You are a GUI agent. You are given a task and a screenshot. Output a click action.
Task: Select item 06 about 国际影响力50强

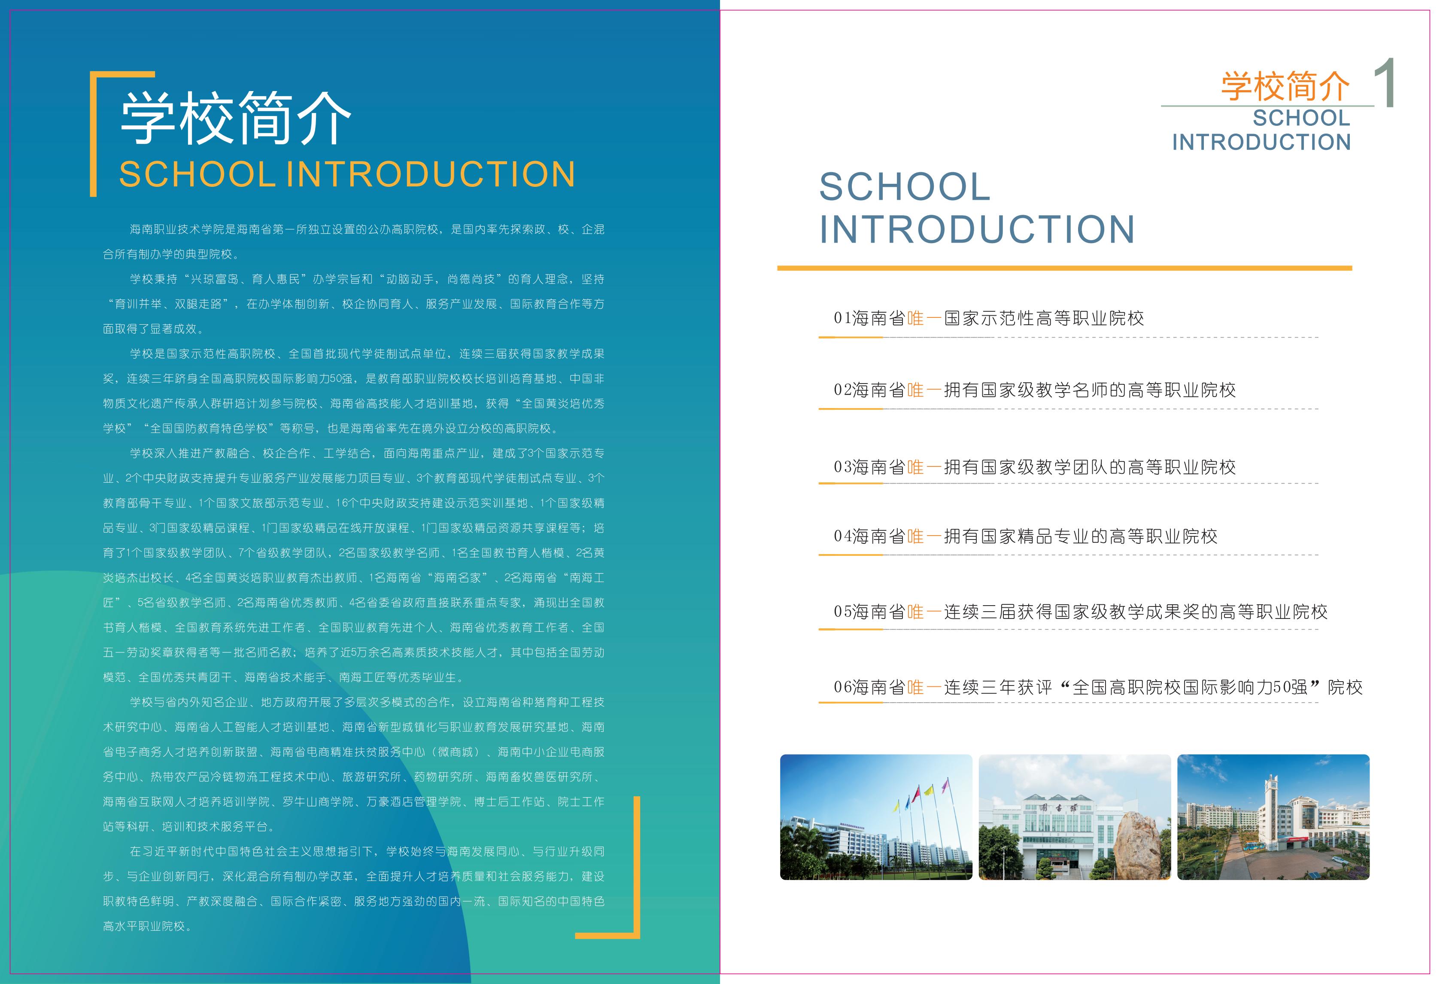click(x=1098, y=687)
